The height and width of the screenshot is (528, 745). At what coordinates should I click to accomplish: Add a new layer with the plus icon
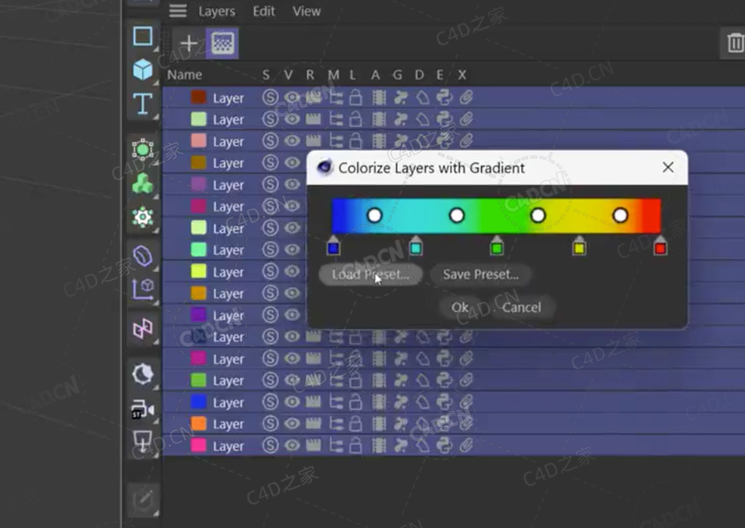(189, 42)
